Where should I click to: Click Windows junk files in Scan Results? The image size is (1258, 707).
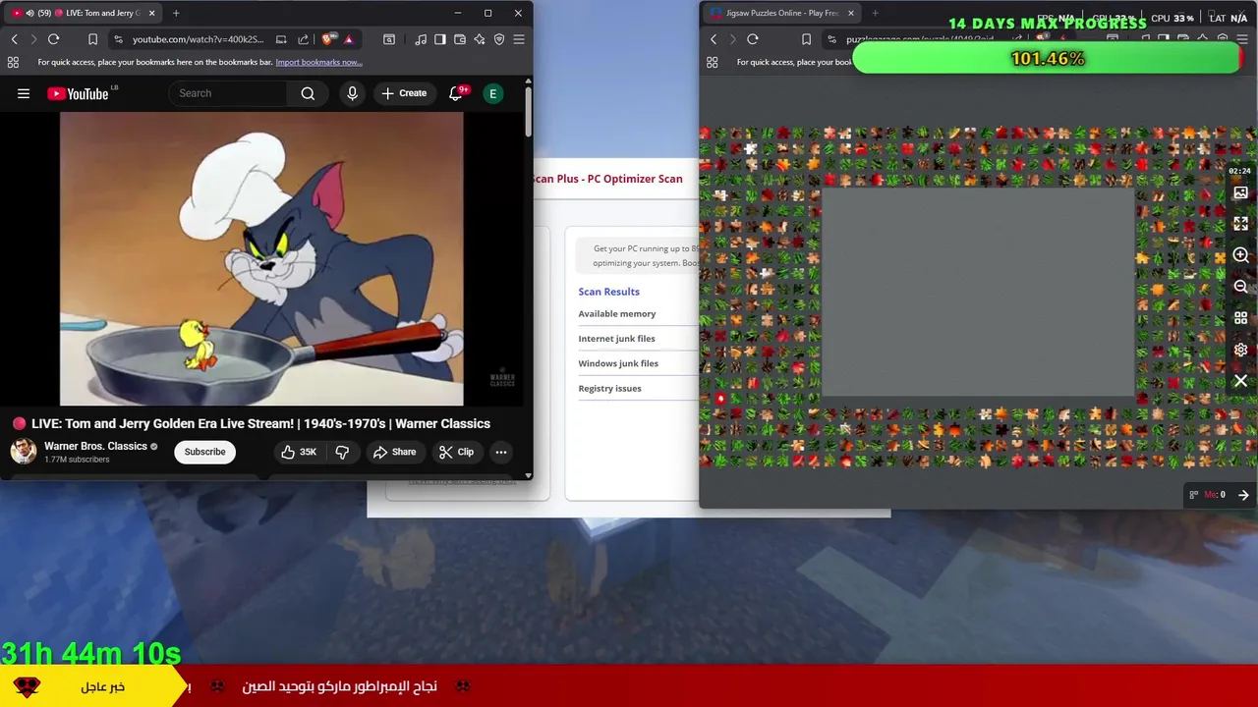618,363
